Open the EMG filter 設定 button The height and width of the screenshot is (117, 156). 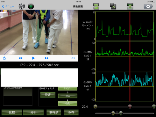pos(48,95)
